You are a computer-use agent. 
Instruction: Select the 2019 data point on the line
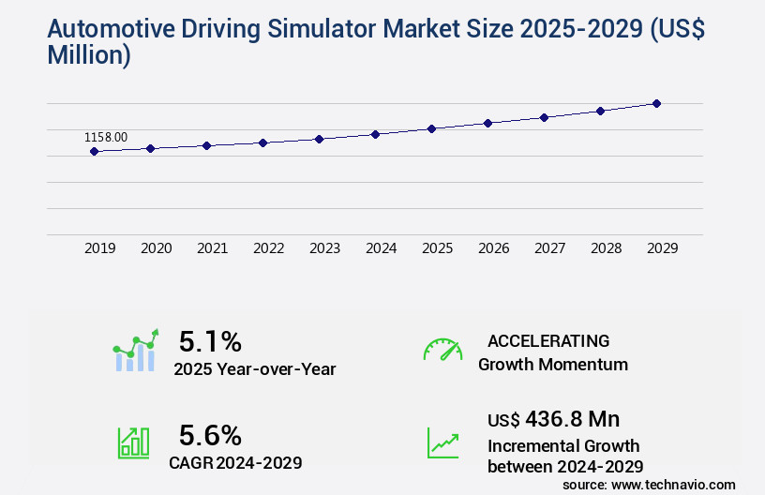(94, 151)
